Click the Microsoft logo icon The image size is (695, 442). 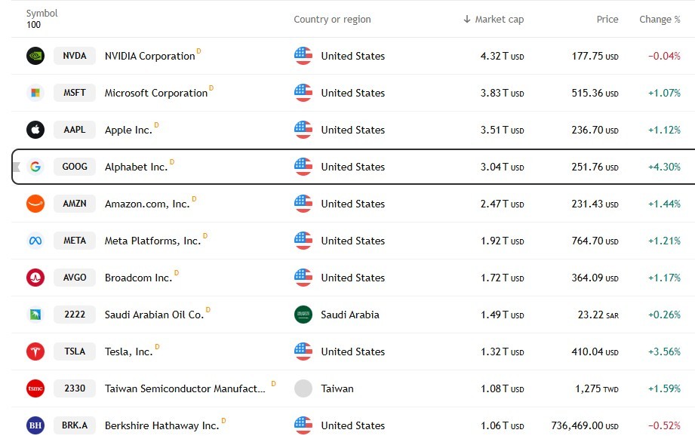tap(35, 93)
